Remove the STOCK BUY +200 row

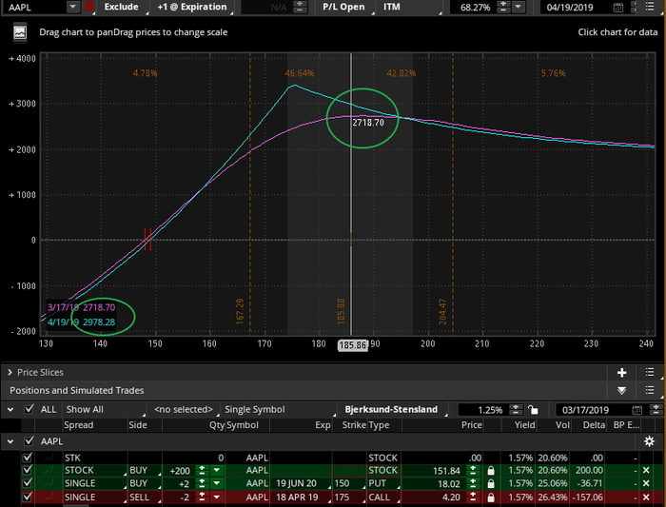(646, 471)
